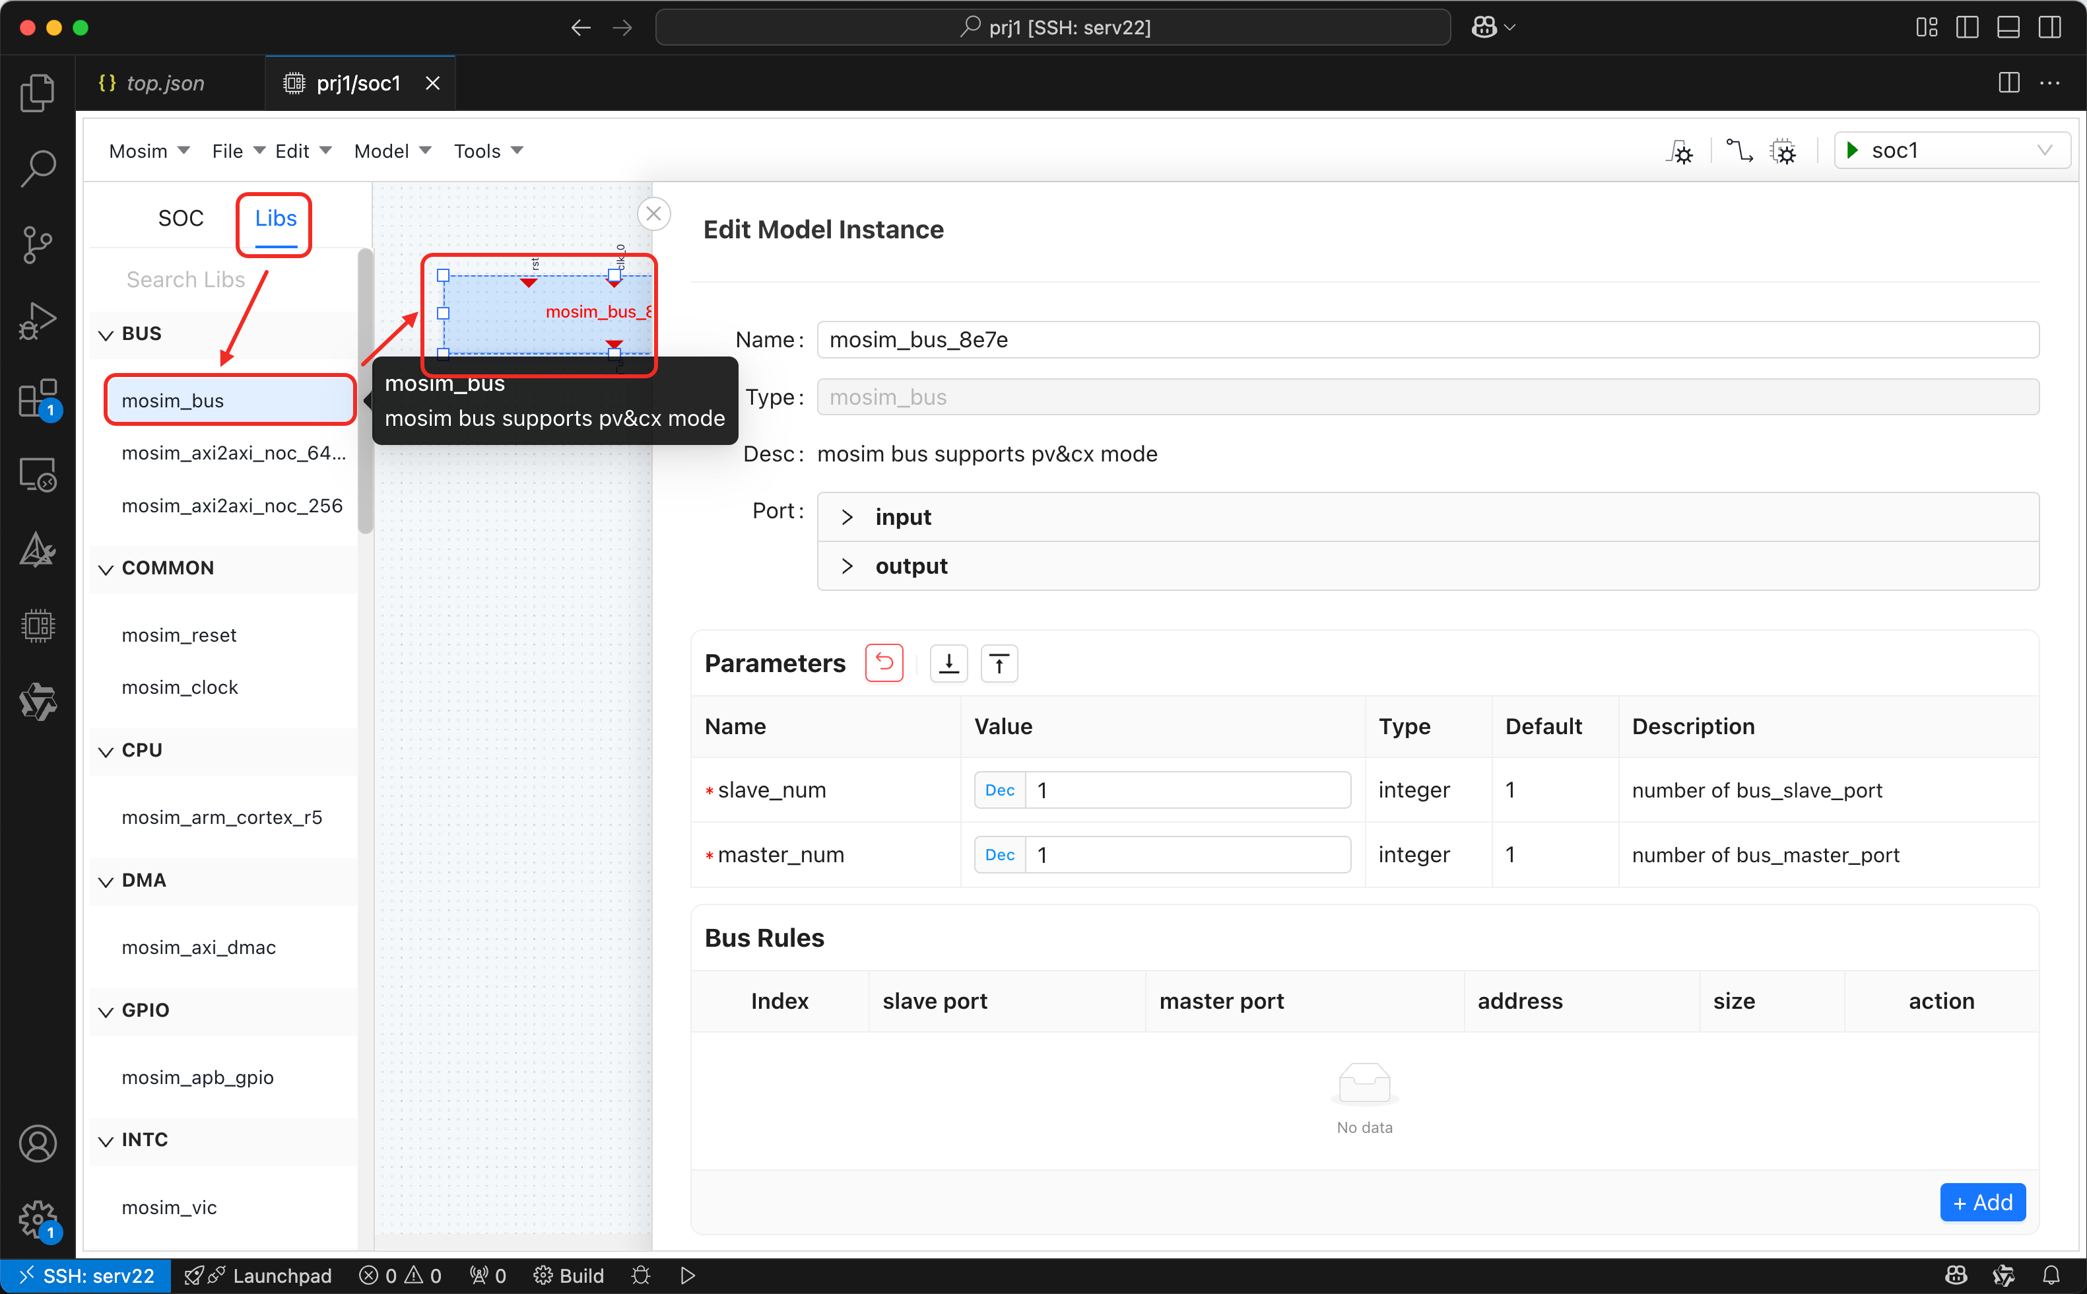This screenshot has height=1294, width=2087.
Task: Open the Tools menu
Action: 488,151
